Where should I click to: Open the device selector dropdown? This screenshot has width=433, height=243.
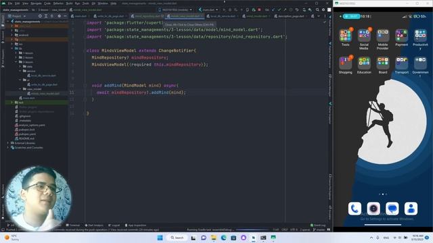pos(175,9)
